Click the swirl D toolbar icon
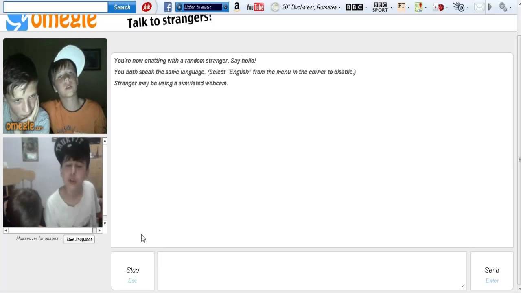 click(459, 7)
